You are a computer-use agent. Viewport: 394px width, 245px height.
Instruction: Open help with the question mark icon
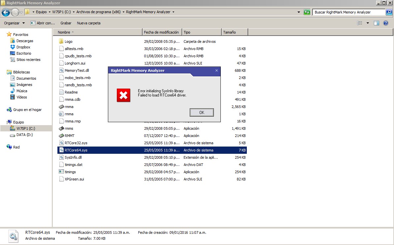pyautogui.click(x=386, y=23)
